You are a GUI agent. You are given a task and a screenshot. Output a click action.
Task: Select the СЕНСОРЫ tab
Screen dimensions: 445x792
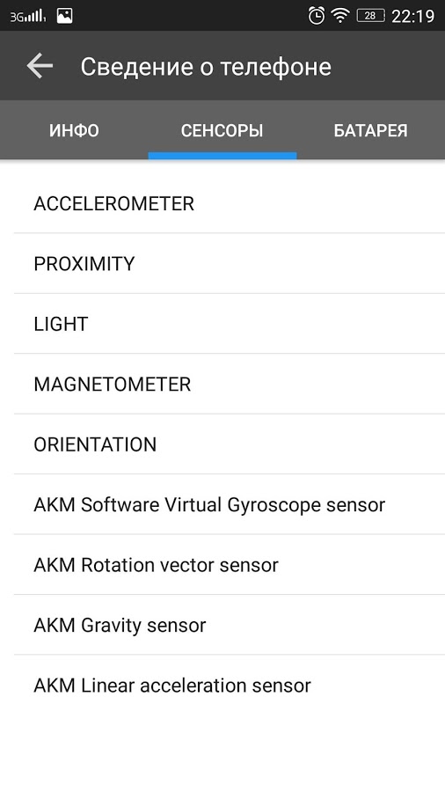222,130
